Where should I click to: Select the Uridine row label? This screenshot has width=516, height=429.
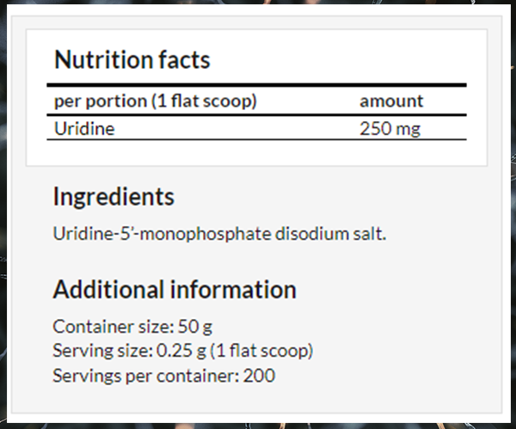[84, 128]
